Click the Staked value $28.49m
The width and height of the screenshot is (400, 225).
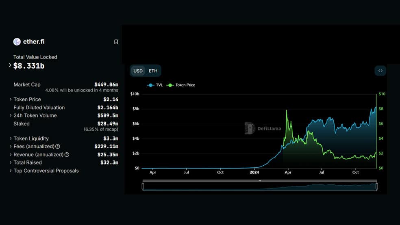(108, 123)
